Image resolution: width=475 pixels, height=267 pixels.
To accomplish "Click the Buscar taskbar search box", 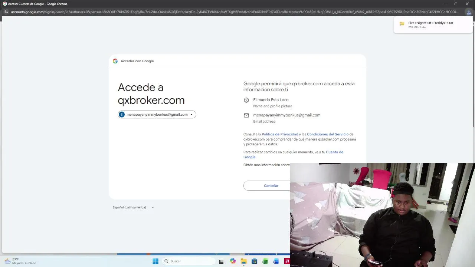I will coord(189,261).
